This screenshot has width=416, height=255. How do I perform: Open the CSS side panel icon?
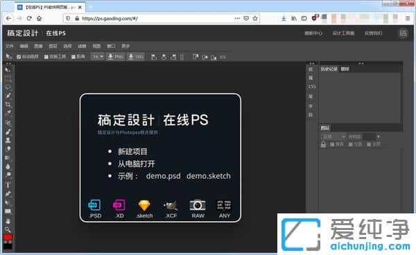tap(312, 87)
